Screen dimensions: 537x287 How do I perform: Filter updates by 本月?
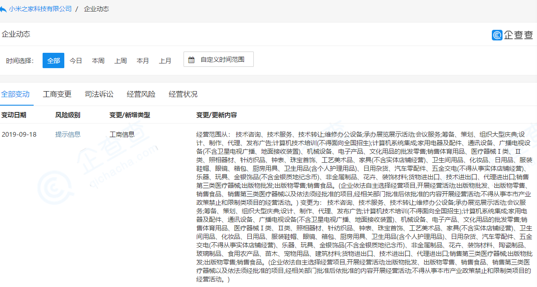[x=143, y=60]
